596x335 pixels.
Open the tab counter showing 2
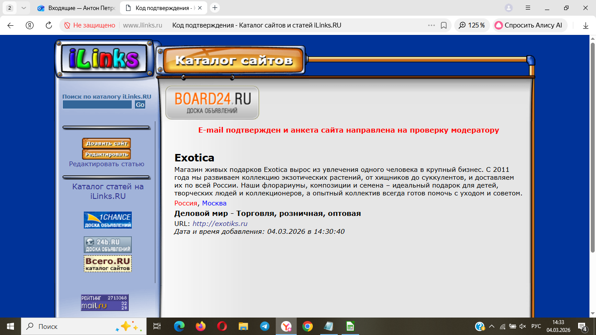pyautogui.click(x=10, y=8)
